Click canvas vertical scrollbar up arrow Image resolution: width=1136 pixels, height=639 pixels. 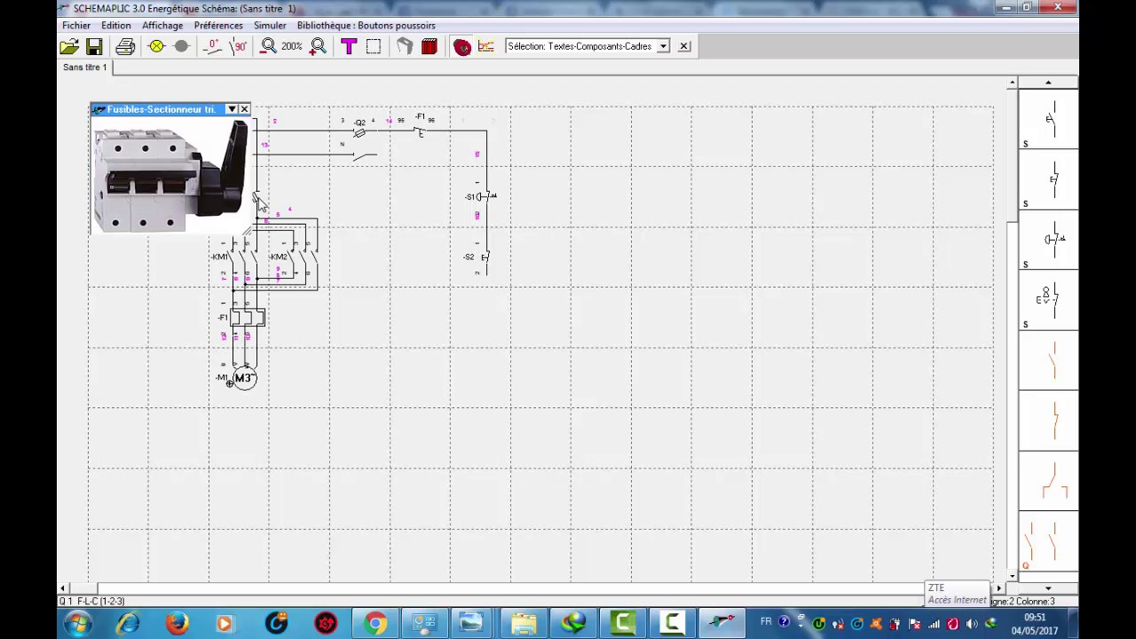click(x=1012, y=83)
